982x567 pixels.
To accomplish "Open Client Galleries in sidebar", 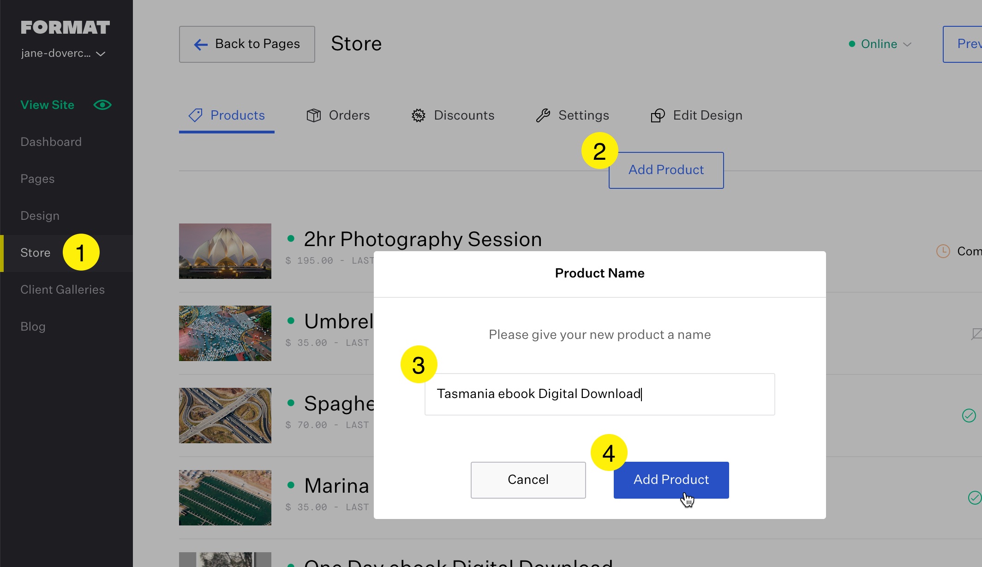I will coord(62,290).
